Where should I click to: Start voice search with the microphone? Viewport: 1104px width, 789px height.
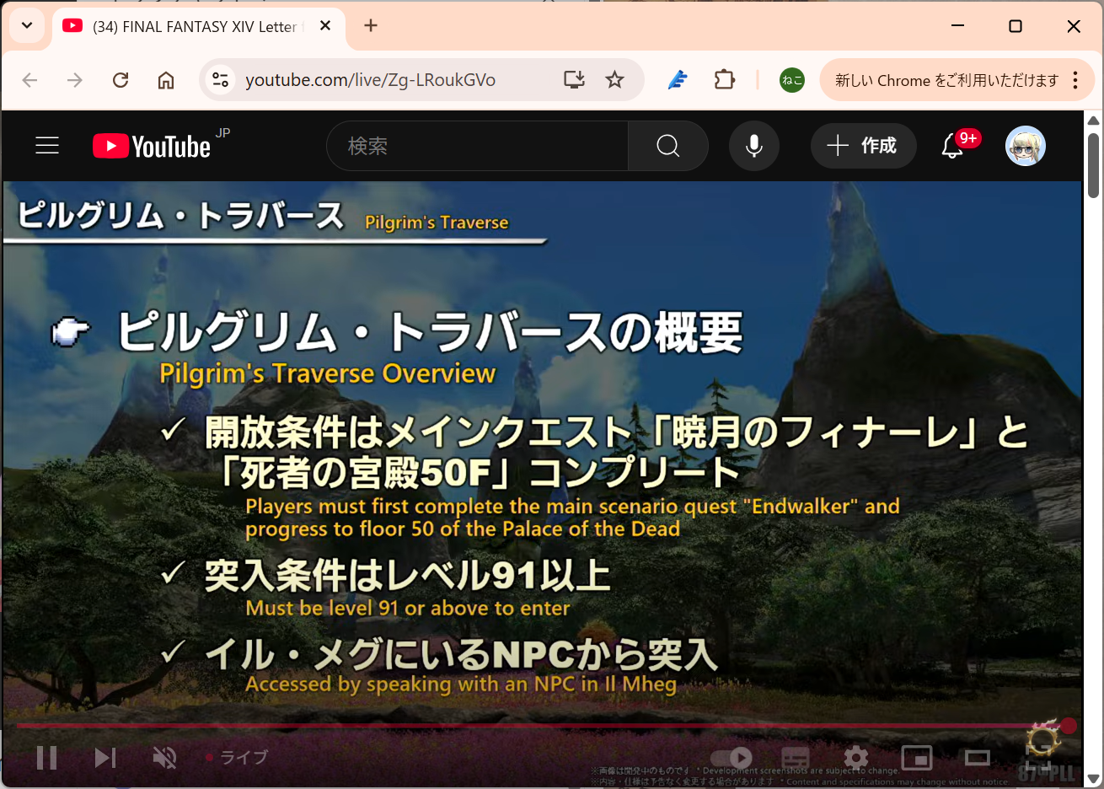coord(754,146)
